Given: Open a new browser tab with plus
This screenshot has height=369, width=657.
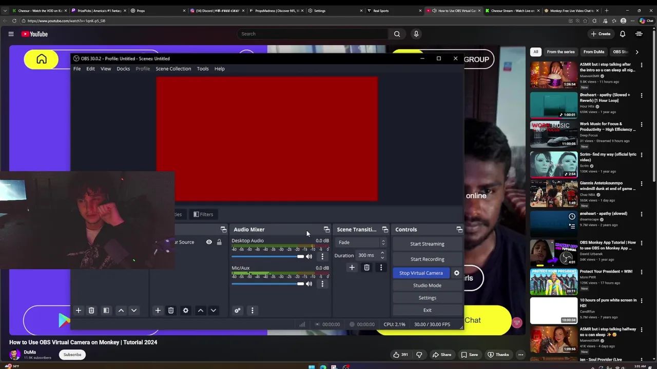Looking at the screenshot, I should [607, 10].
